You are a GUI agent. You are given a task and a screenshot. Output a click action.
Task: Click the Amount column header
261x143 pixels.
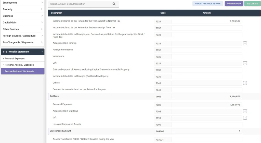[x=206, y=13]
